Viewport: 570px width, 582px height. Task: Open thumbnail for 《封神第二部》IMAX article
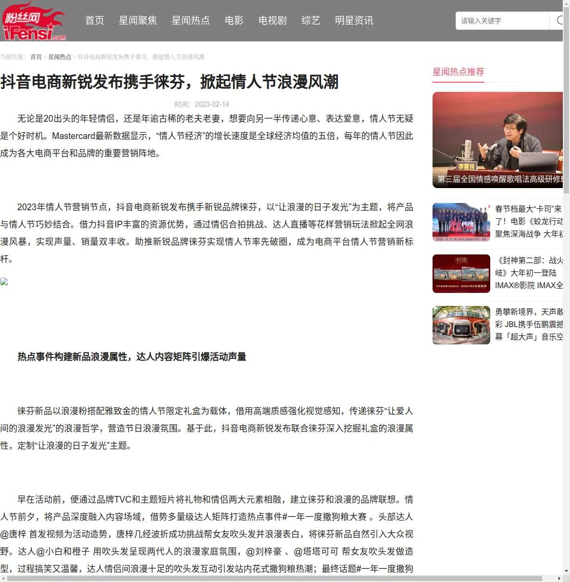461,274
